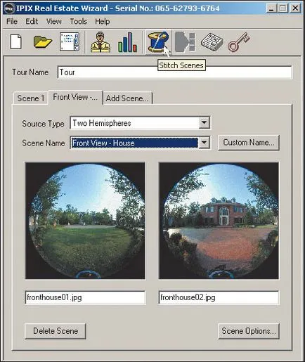Screen dimensions: 305x362
Task: Maximize the IPIX wizard window
Action: 283,8
